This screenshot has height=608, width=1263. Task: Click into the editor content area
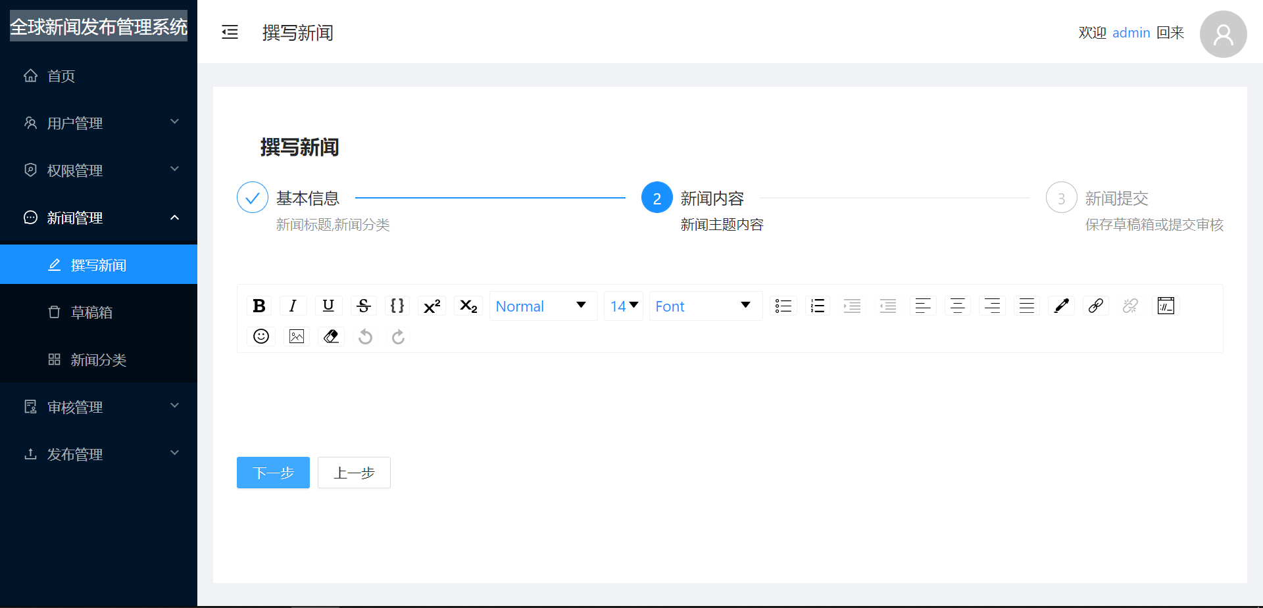730,398
